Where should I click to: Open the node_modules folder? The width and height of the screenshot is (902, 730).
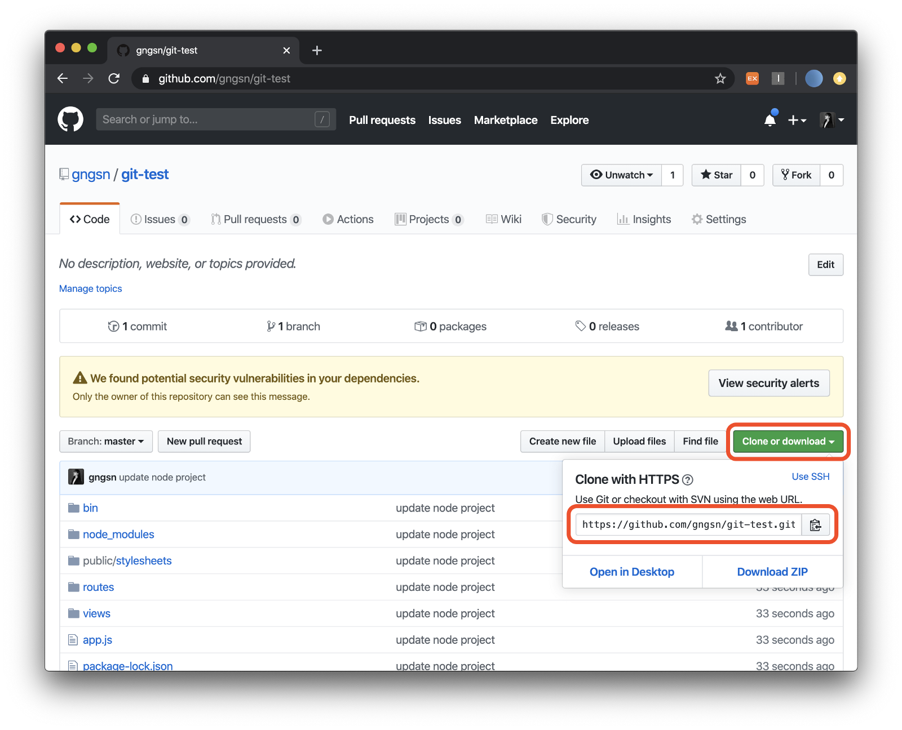point(118,535)
